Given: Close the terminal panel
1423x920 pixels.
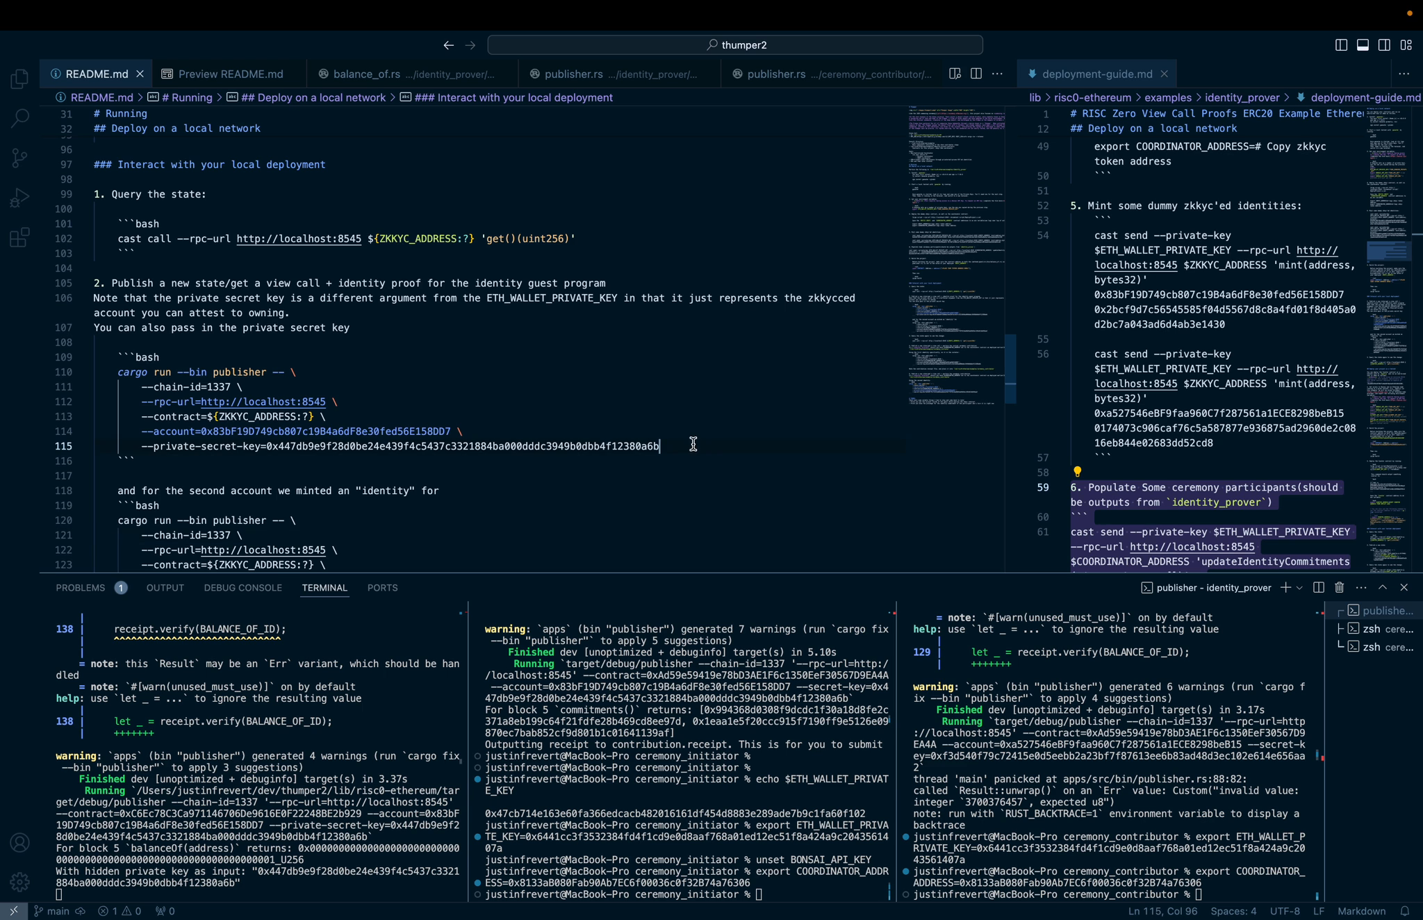Looking at the screenshot, I should coord(1404,588).
